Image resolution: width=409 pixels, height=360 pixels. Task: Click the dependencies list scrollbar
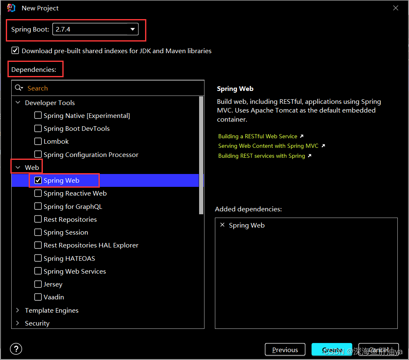click(201, 155)
